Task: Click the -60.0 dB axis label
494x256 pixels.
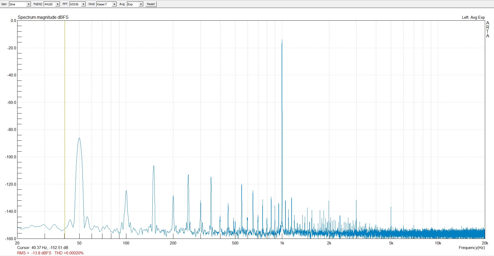Action: tap(12, 103)
